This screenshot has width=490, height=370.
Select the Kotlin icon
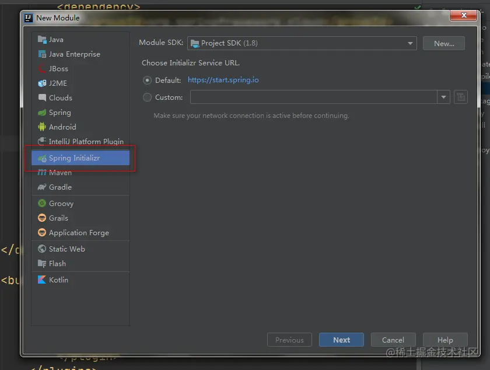pyautogui.click(x=42, y=280)
